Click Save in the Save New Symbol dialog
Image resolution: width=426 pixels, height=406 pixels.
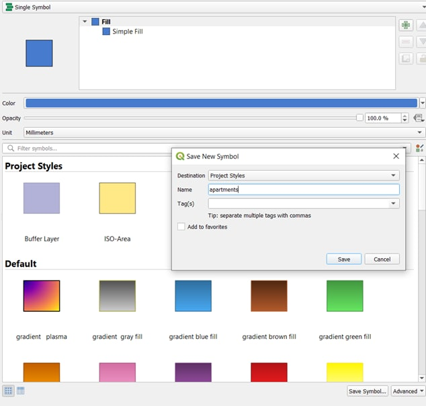(343, 259)
